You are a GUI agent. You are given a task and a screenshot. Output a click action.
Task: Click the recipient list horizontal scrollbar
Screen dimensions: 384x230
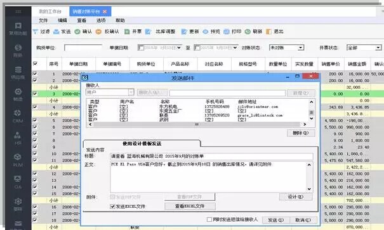point(197,124)
